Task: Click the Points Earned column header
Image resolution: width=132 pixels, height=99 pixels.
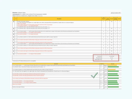Action: (x=115, y=19)
